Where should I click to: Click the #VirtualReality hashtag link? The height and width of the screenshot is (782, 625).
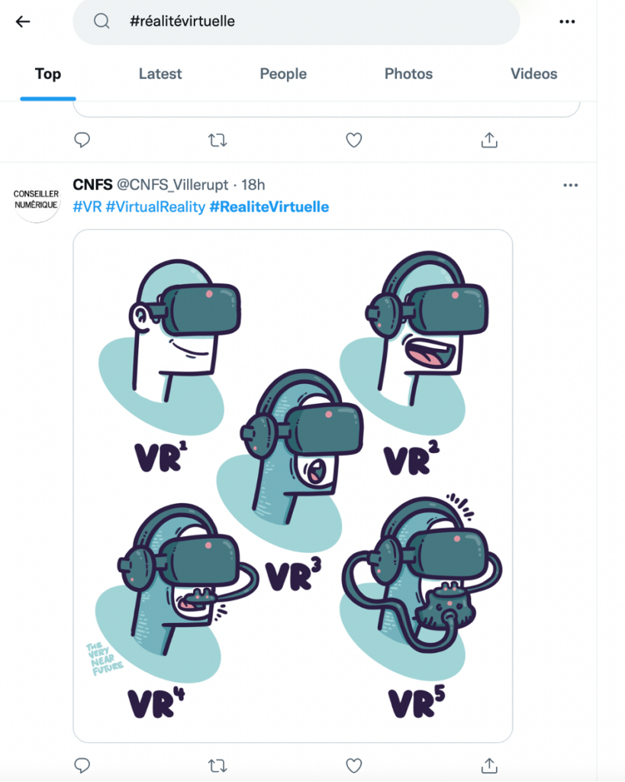click(155, 207)
